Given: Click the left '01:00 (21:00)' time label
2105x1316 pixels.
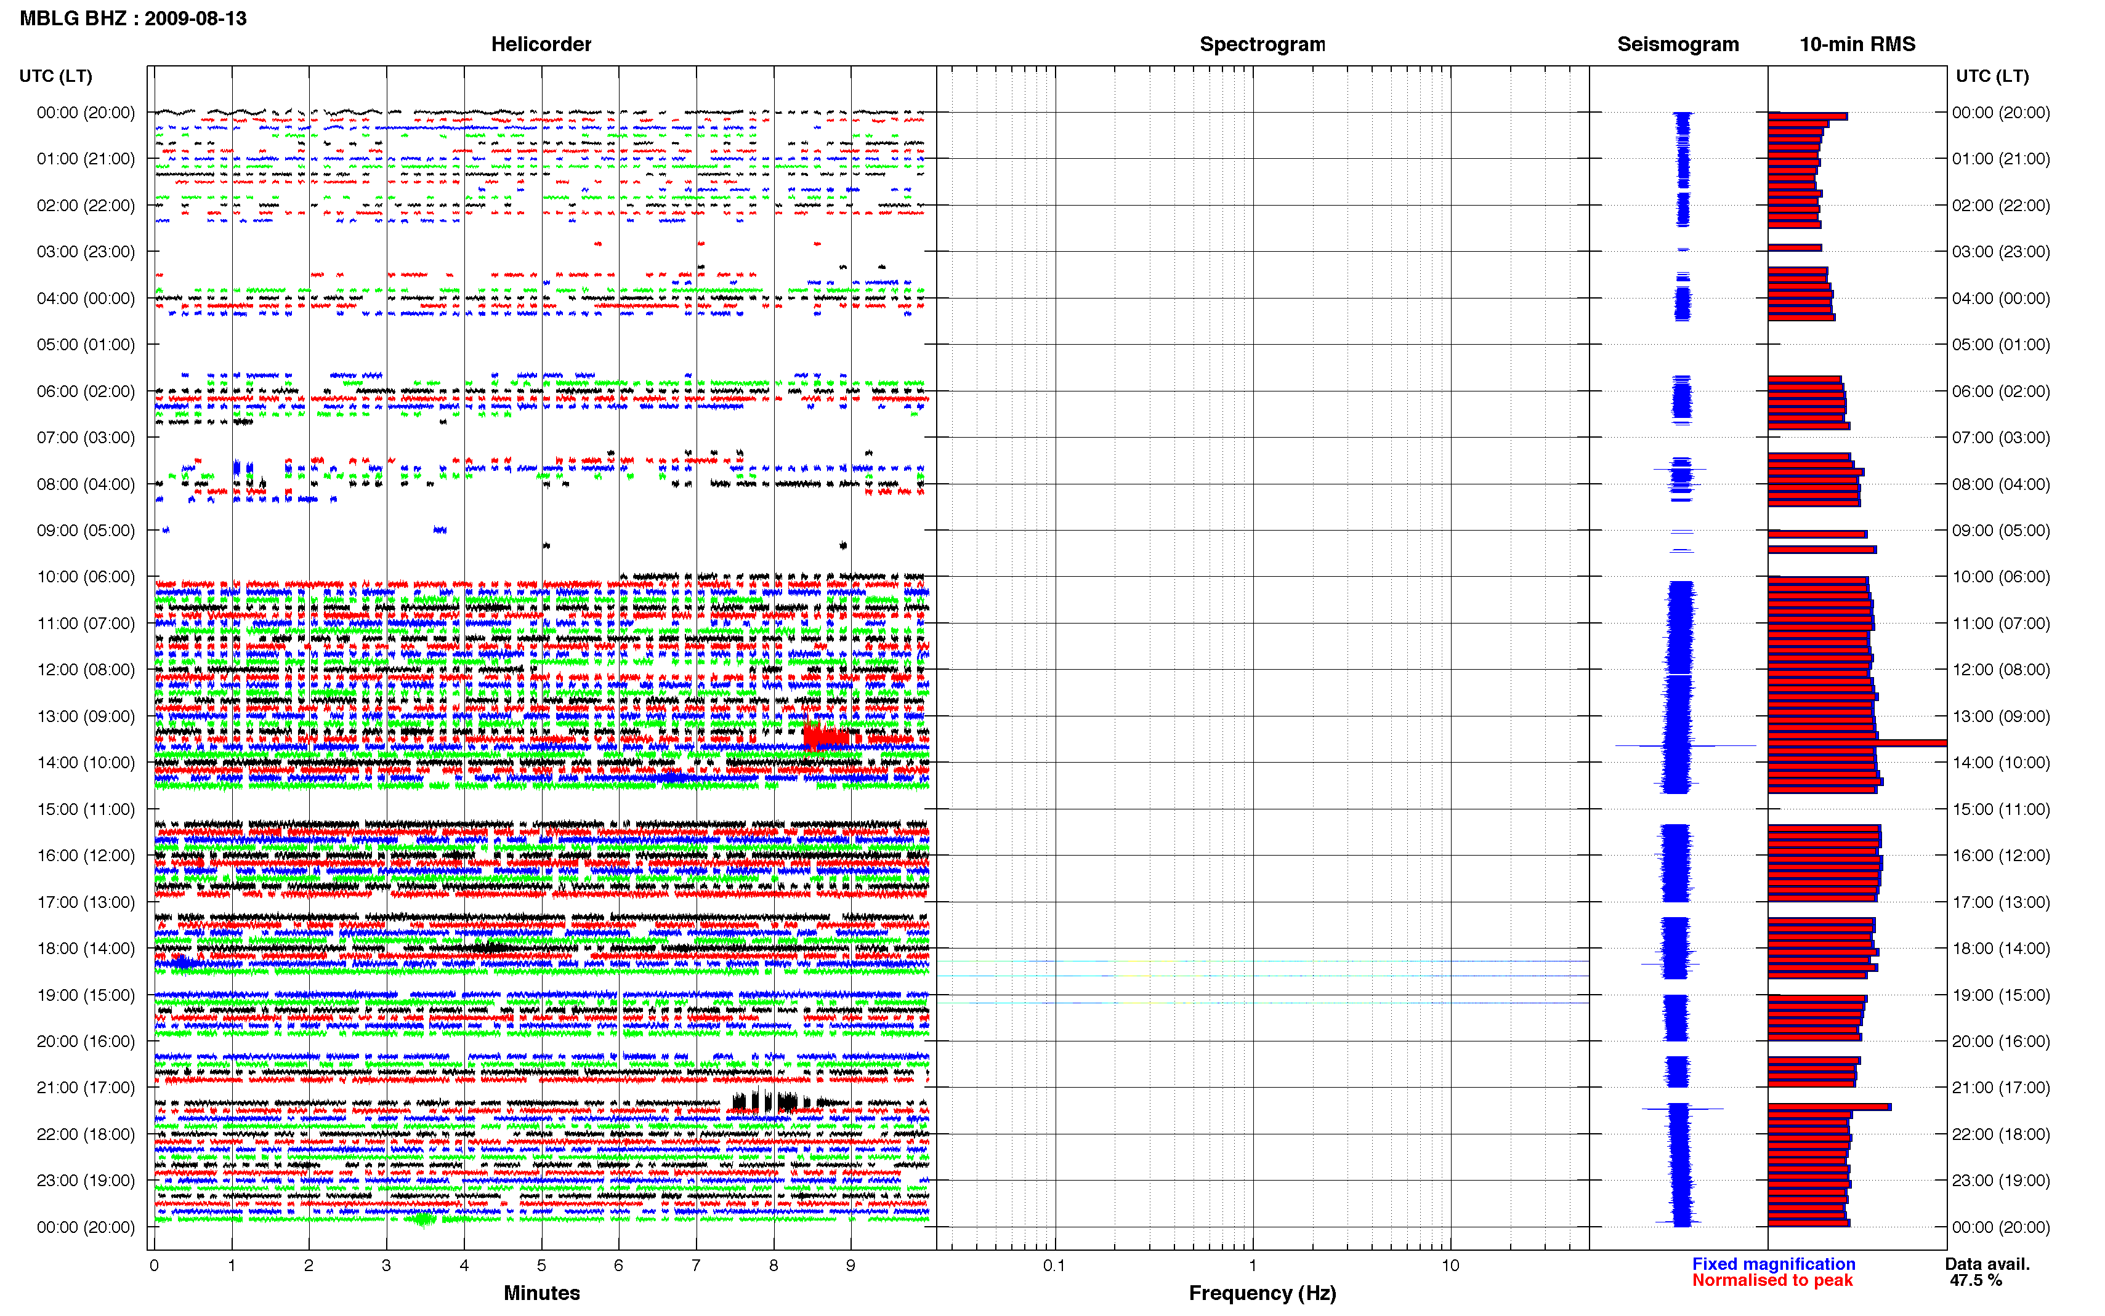Looking at the screenshot, I should pos(86,158).
